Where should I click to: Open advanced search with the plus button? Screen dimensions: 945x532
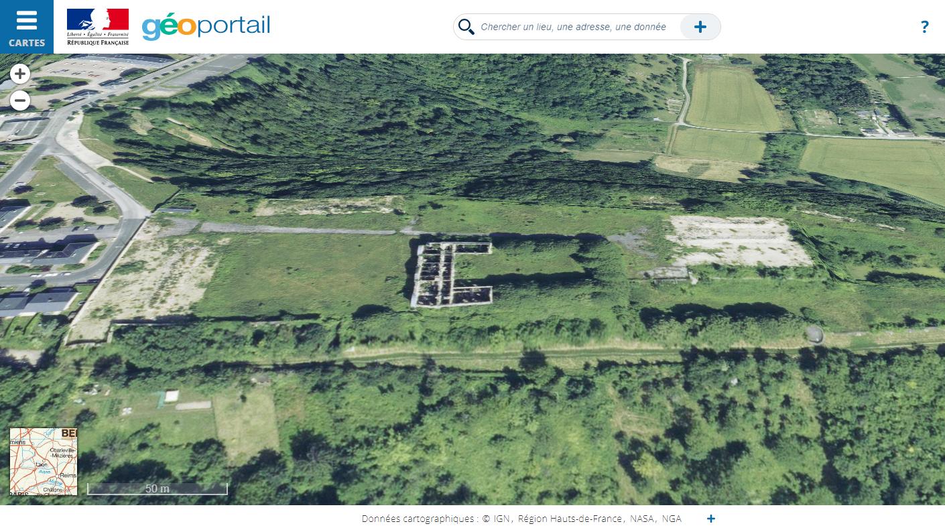point(700,27)
